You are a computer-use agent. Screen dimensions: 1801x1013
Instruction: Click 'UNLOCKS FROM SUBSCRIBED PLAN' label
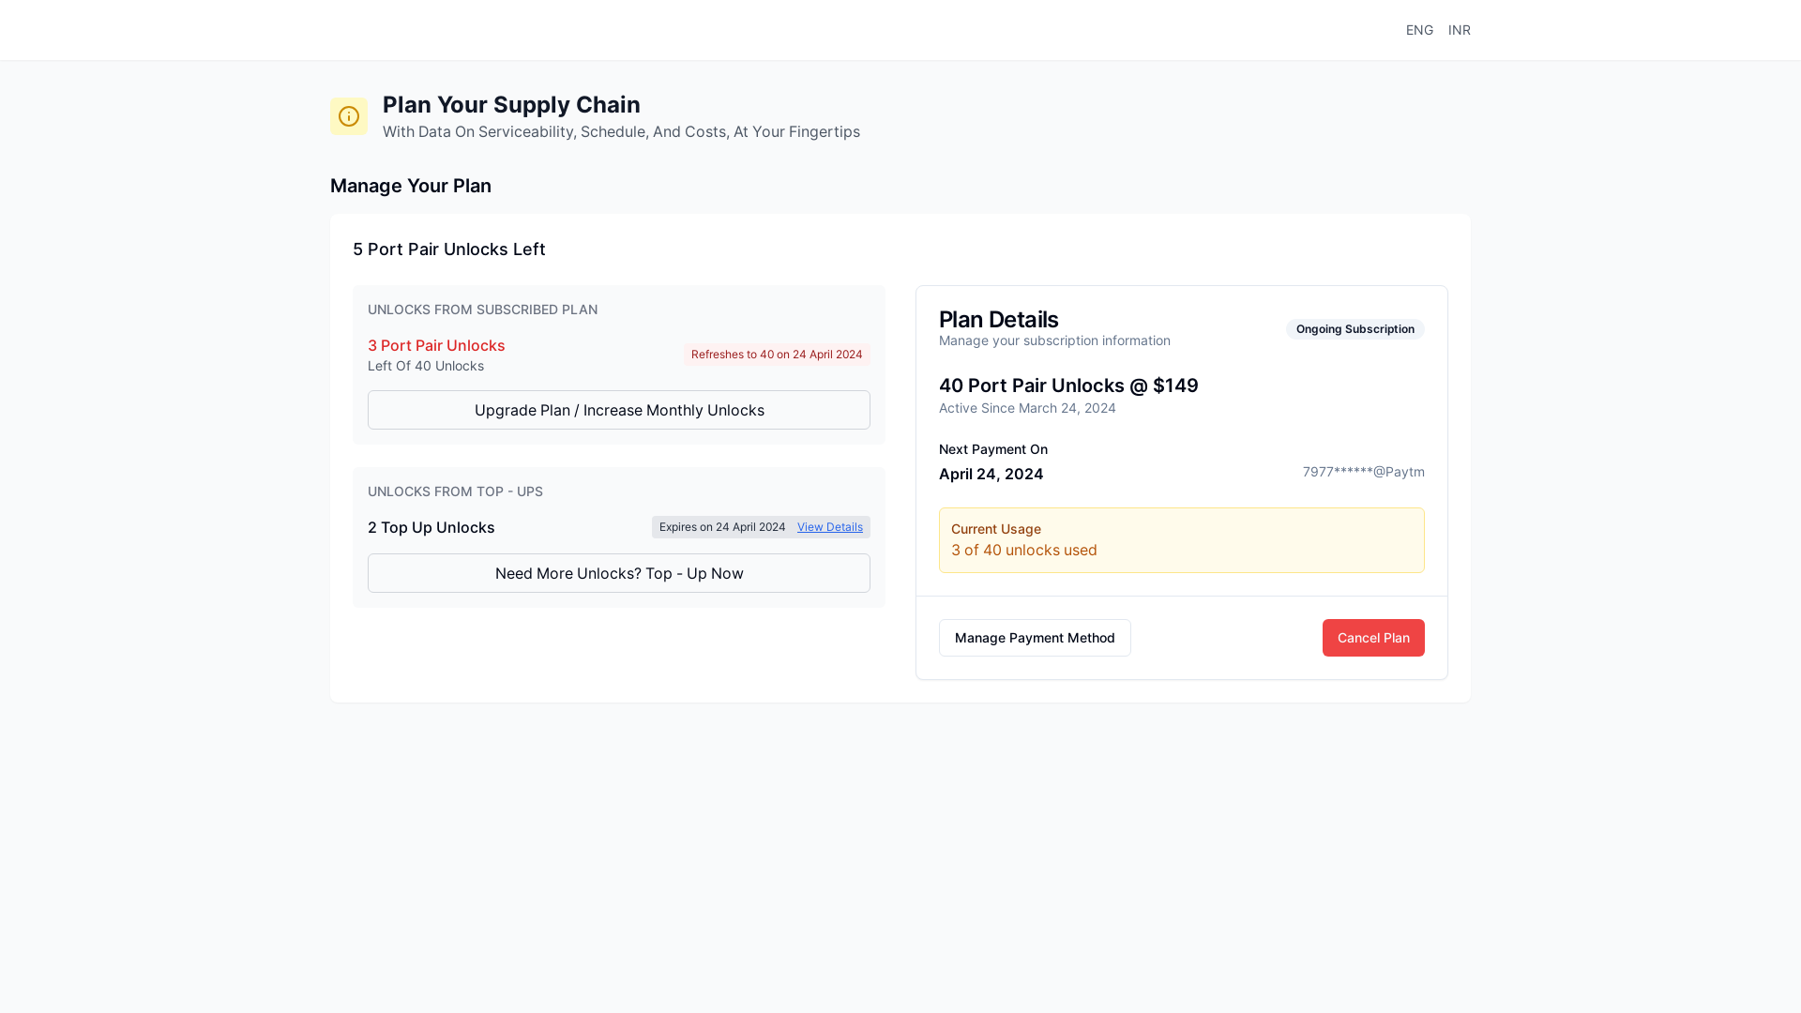482,310
